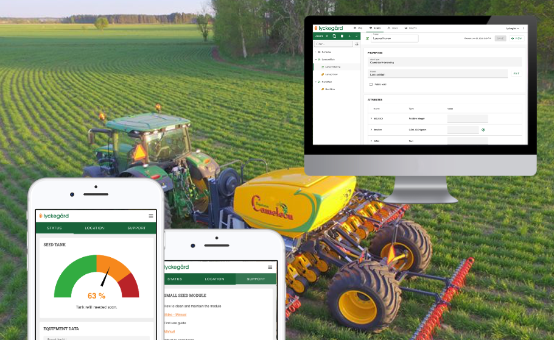Image resolution: width=554 pixels, height=340 pixels.
Task: Click the 'SMALL SEED MODULE' heading
Action: (185, 296)
